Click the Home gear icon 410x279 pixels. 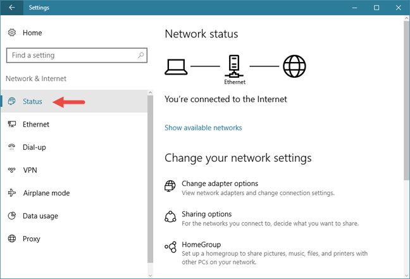coord(11,32)
